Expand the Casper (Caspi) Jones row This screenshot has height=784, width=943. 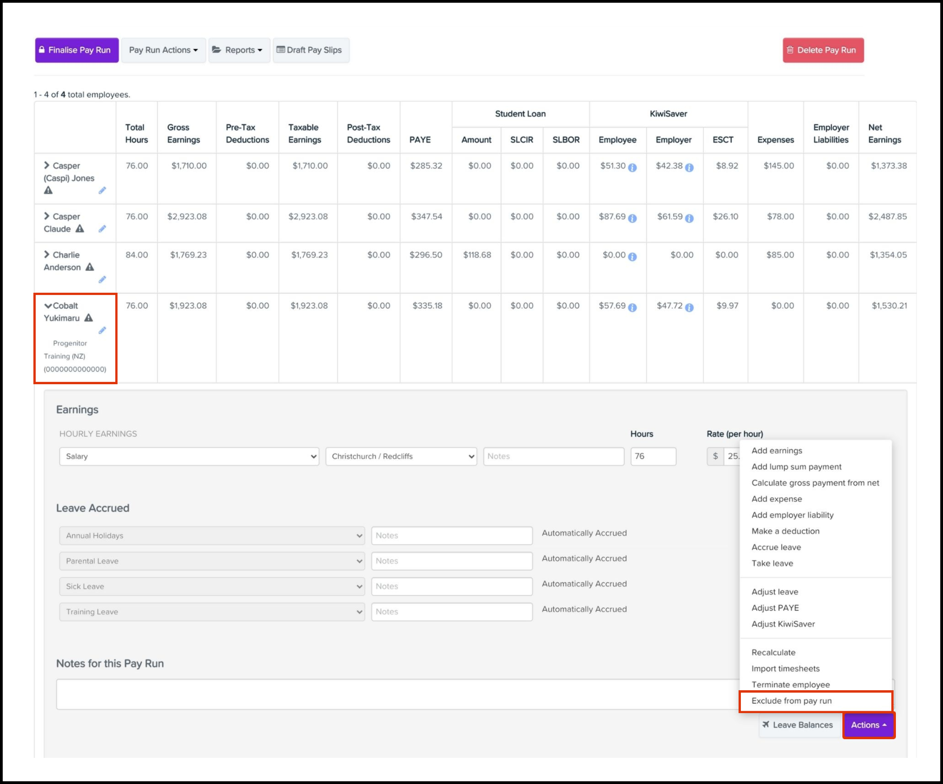click(47, 165)
